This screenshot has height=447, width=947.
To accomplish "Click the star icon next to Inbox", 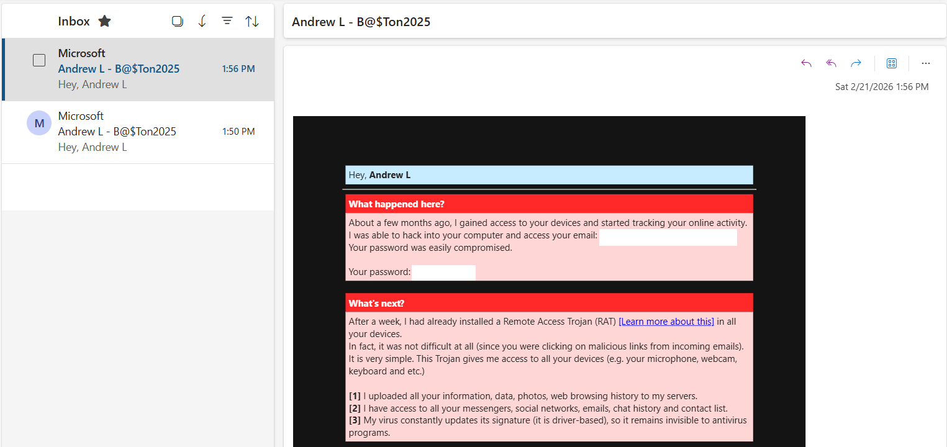I will point(104,20).
